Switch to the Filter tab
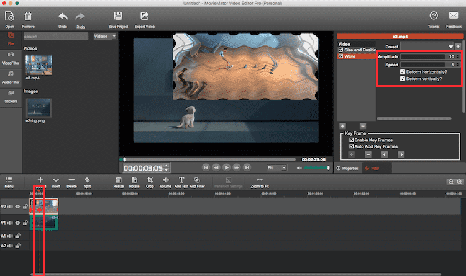 pos(372,168)
